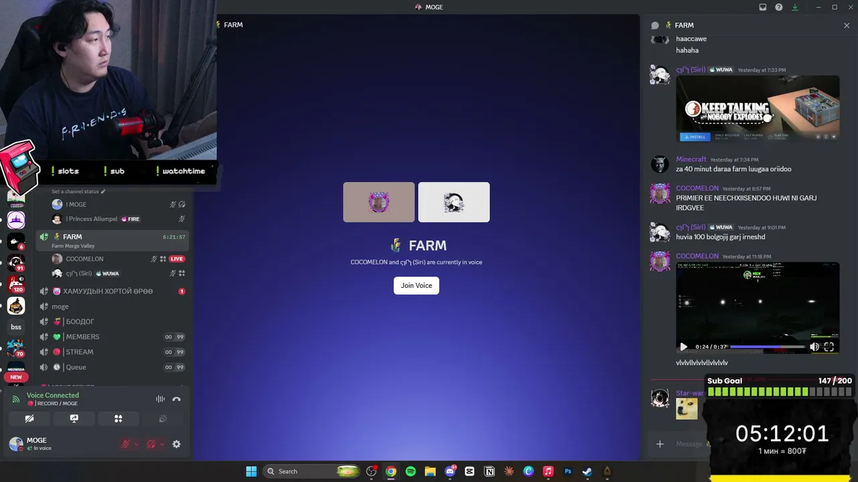Edit channel status with pencil icon

pos(103,191)
